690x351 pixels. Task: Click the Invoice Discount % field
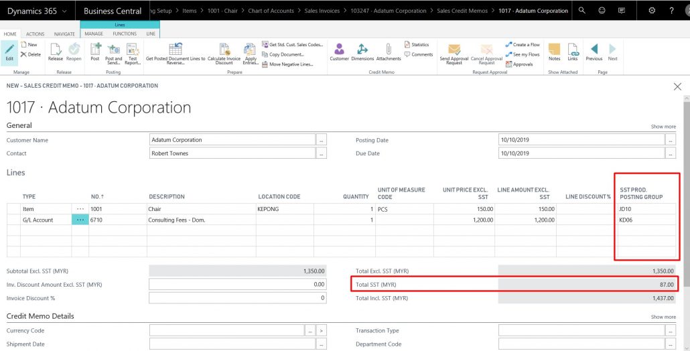coord(238,298)
